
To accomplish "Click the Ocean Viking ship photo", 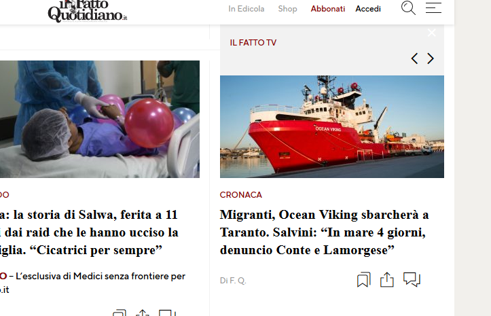I will point(332,126).
